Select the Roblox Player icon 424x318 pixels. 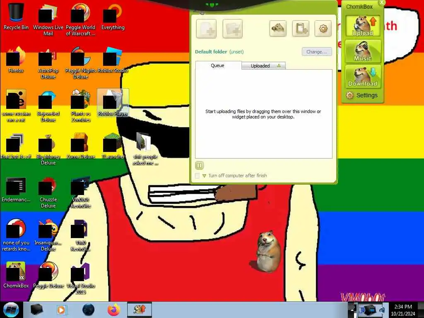(x=113, y=103)
